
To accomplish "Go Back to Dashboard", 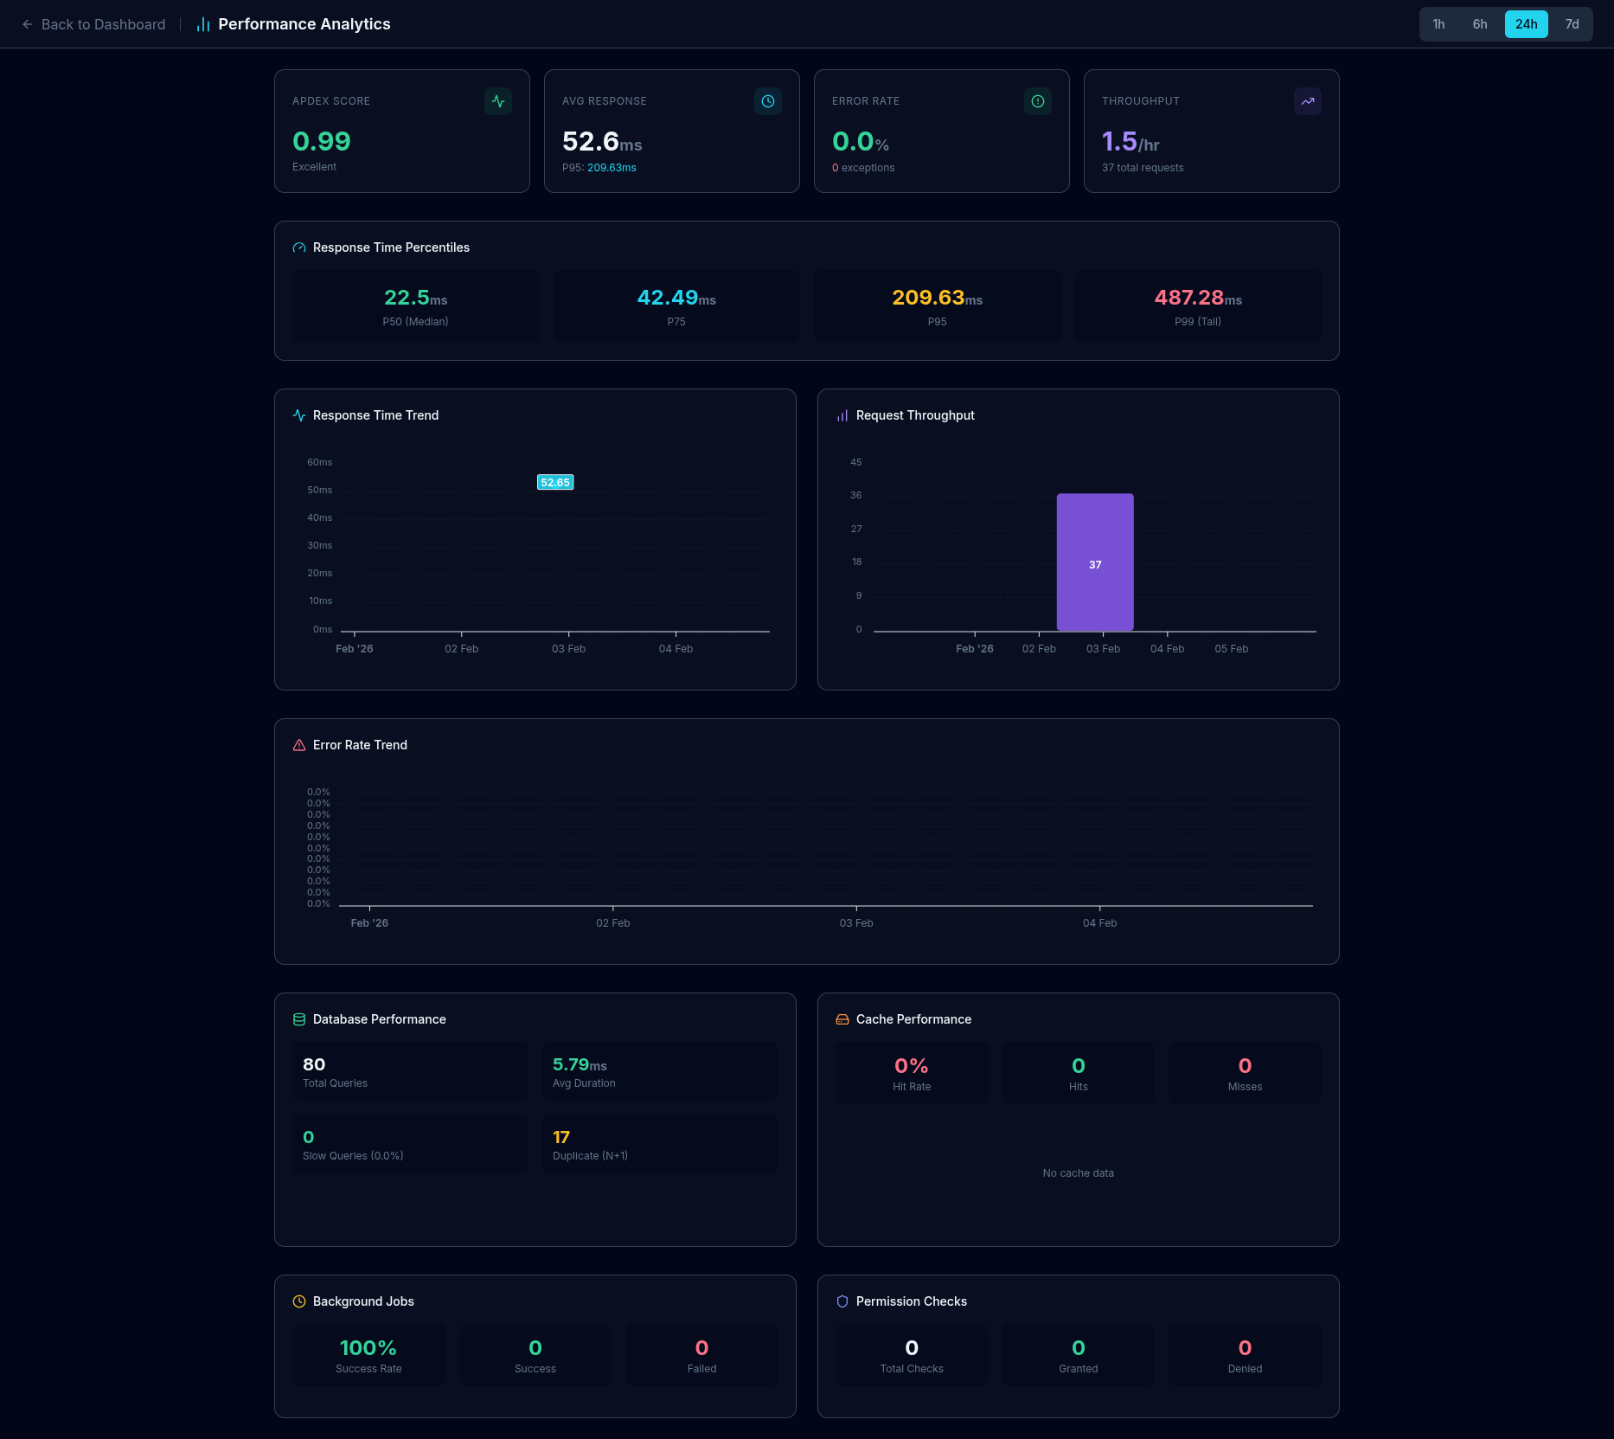I will 93,24.
